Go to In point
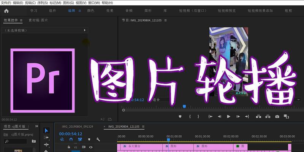304x152 pixels. pyautogui.click(x=210, y=116)
